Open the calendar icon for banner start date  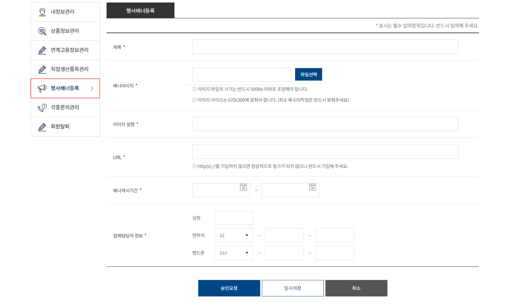[x=244, y=187]
